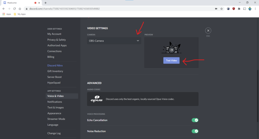The image size is (259, 139).
Task: Click the settings page vertical scrollbar
Action: (257, 96)
